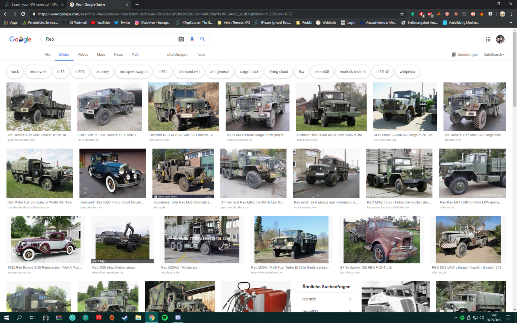
Task: Bookmark this page with the star icon
Action: 402,14
